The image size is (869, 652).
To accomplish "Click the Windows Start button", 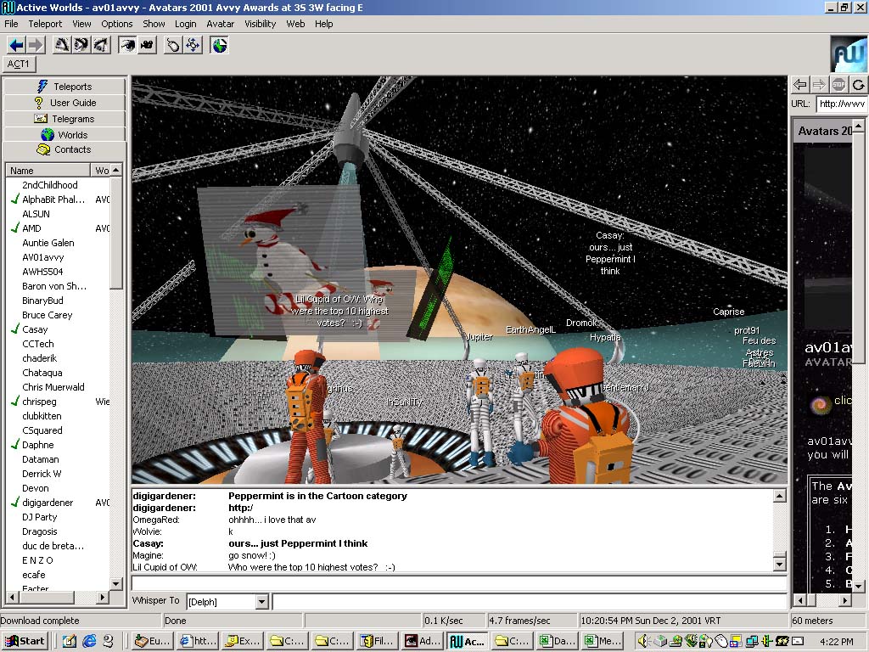I will pyautogui.click(x=25, y=642).
